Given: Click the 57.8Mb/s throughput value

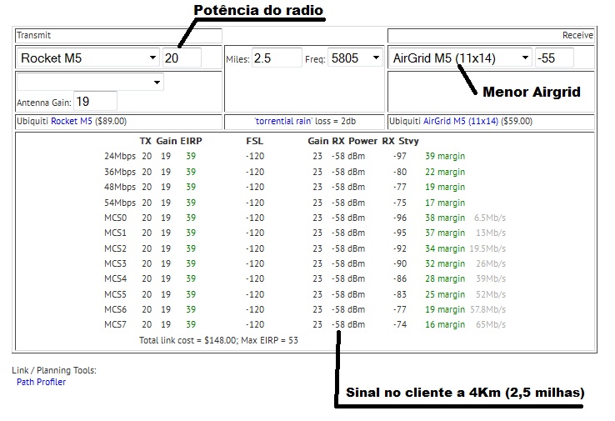Looking at the screenshot, I should pyautogui.click(x=488, y=309).
